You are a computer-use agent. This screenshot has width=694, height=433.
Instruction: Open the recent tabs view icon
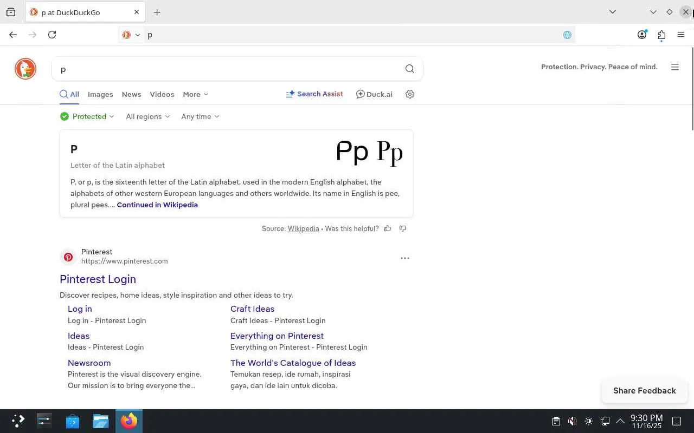11,12
